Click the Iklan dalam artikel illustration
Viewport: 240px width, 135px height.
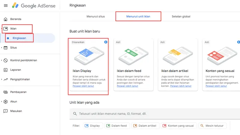click(178, 56)
